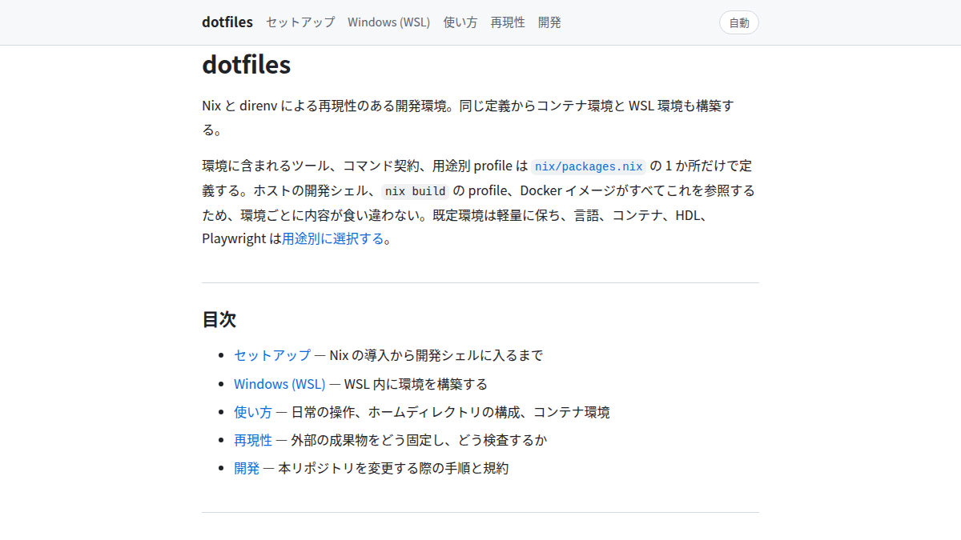Screen dimensions: 961x540
Task: Select 使い方 in the top navigation bar
Action: point(460,22)
